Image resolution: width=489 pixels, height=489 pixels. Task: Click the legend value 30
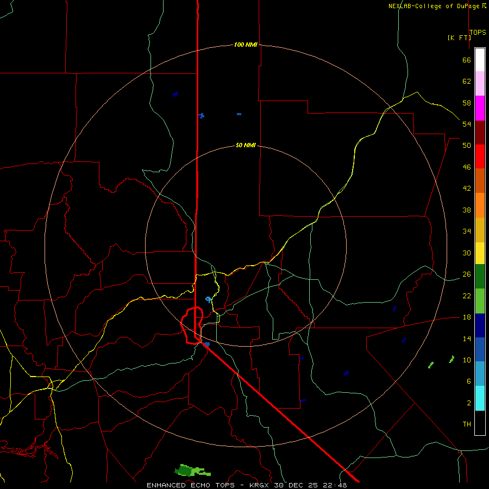(467, 253)
